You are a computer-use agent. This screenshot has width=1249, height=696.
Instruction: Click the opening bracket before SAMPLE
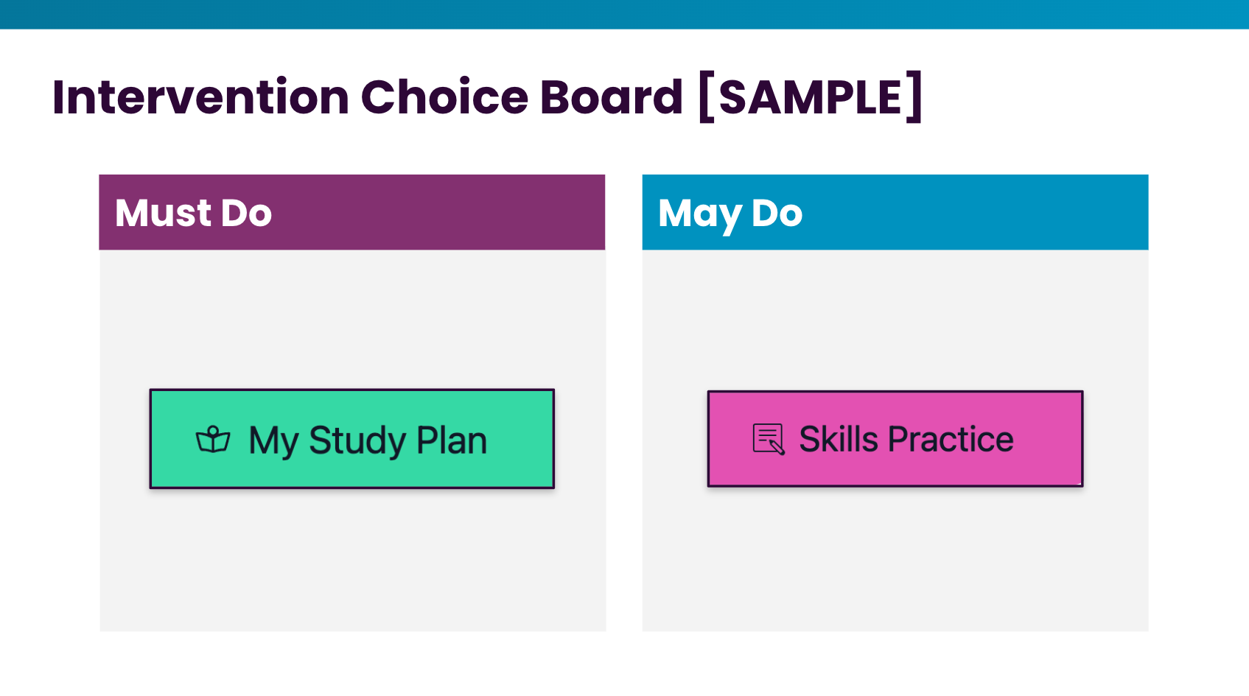706,96
